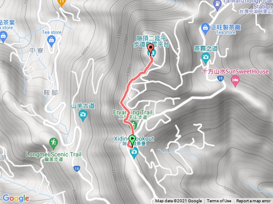273x204 pixels.
Task: Click the route 18 highway shield near SunSweetHouse
Action: [221, 78]
